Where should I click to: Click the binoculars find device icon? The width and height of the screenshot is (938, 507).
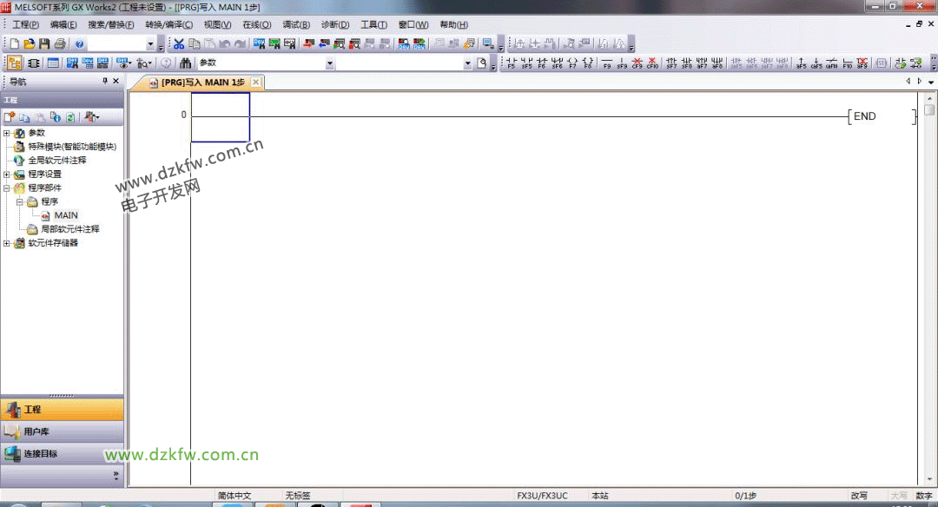(x=185, y=63)
